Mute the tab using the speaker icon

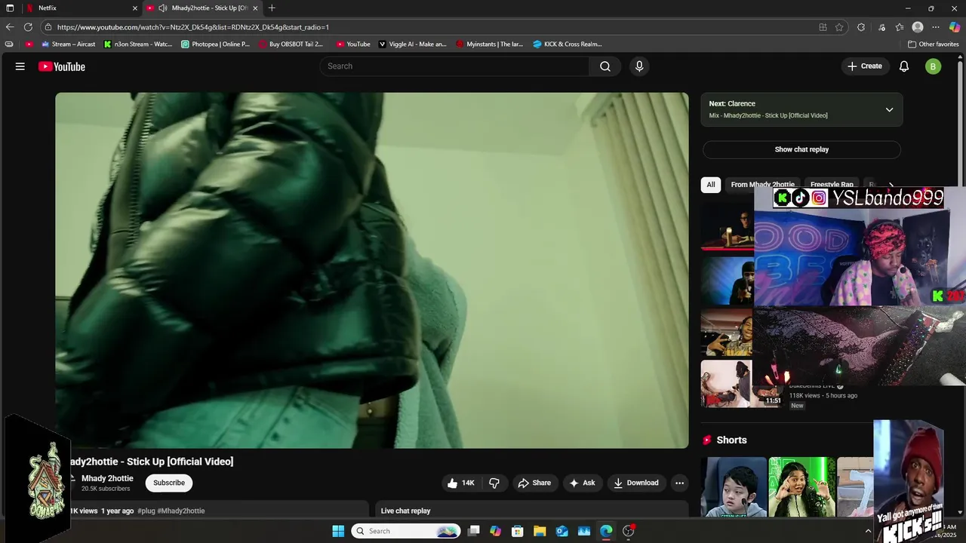point(162,8)
